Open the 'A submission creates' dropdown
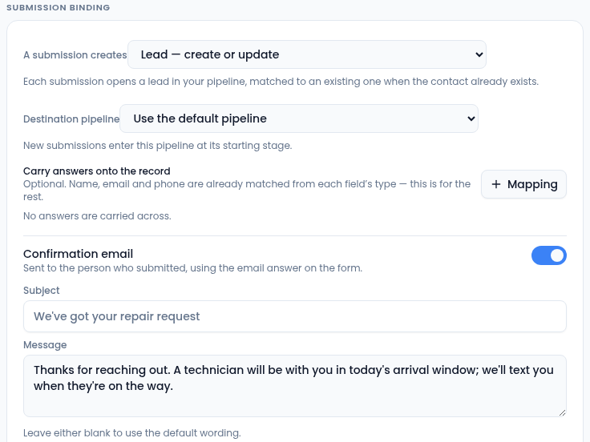Viewport: 590px width, 442px height. coord(307,54)
